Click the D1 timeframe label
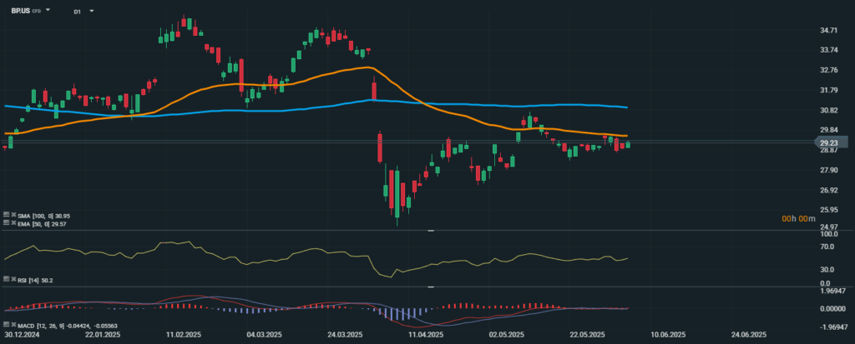 point(78,12)
